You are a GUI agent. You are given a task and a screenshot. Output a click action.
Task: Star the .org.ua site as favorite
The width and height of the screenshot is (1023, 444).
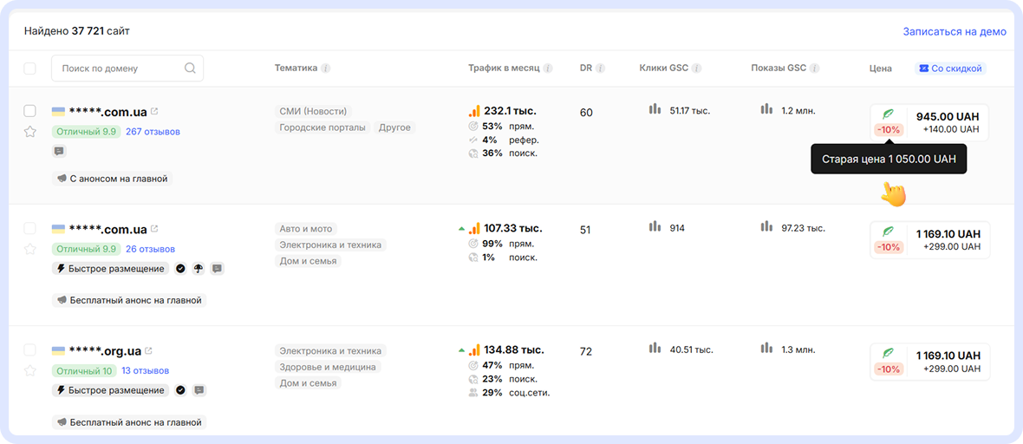coord(30,370)
